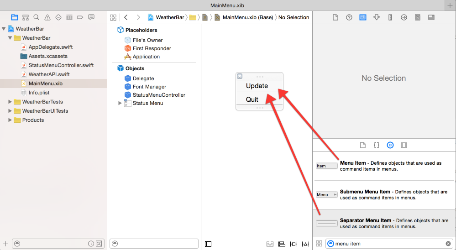
Task: Select the Update menu item on canvas
Action: pyautogui.click(x=259, y=86)
